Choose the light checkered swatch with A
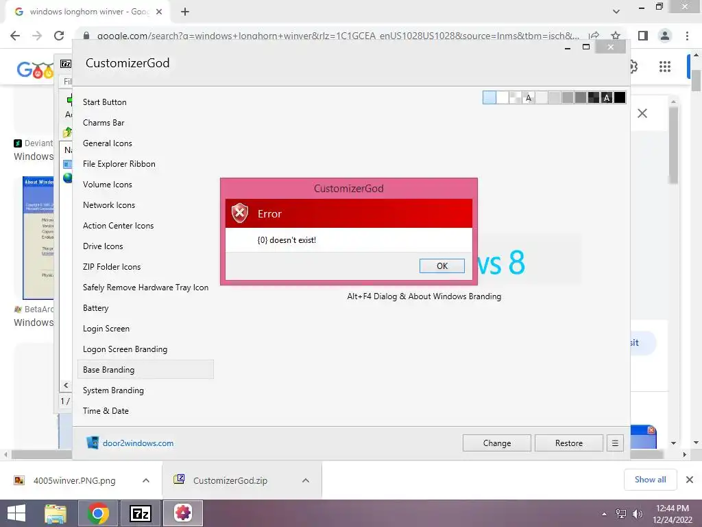Viewport: 702px width, 527px height. (x=529, y=97)
